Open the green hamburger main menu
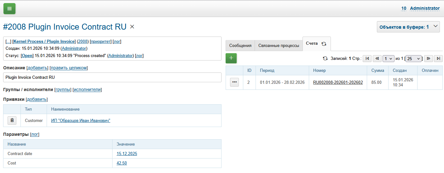Viewport: 444px width, 173px height. (x=9, y=9)
